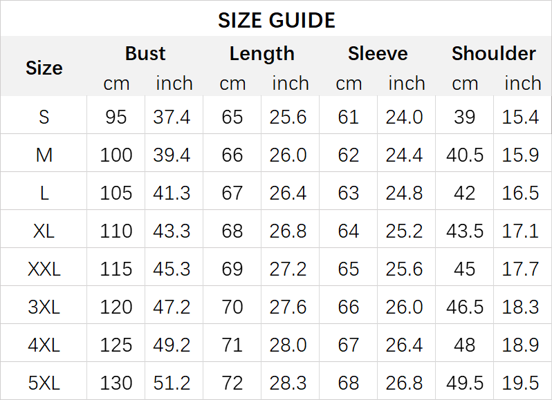Click the Length column header
Viewport: 552px width, 400px height.
pyautogui.click(x=261, y=54)
